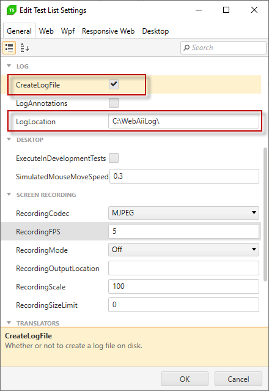
Task: Close the settings dialog window
Action: click(x=254, y=10)
